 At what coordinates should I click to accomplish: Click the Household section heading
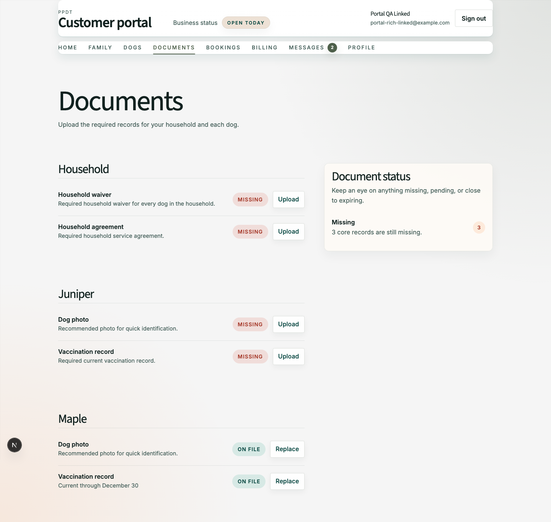(x=83, y=169)
